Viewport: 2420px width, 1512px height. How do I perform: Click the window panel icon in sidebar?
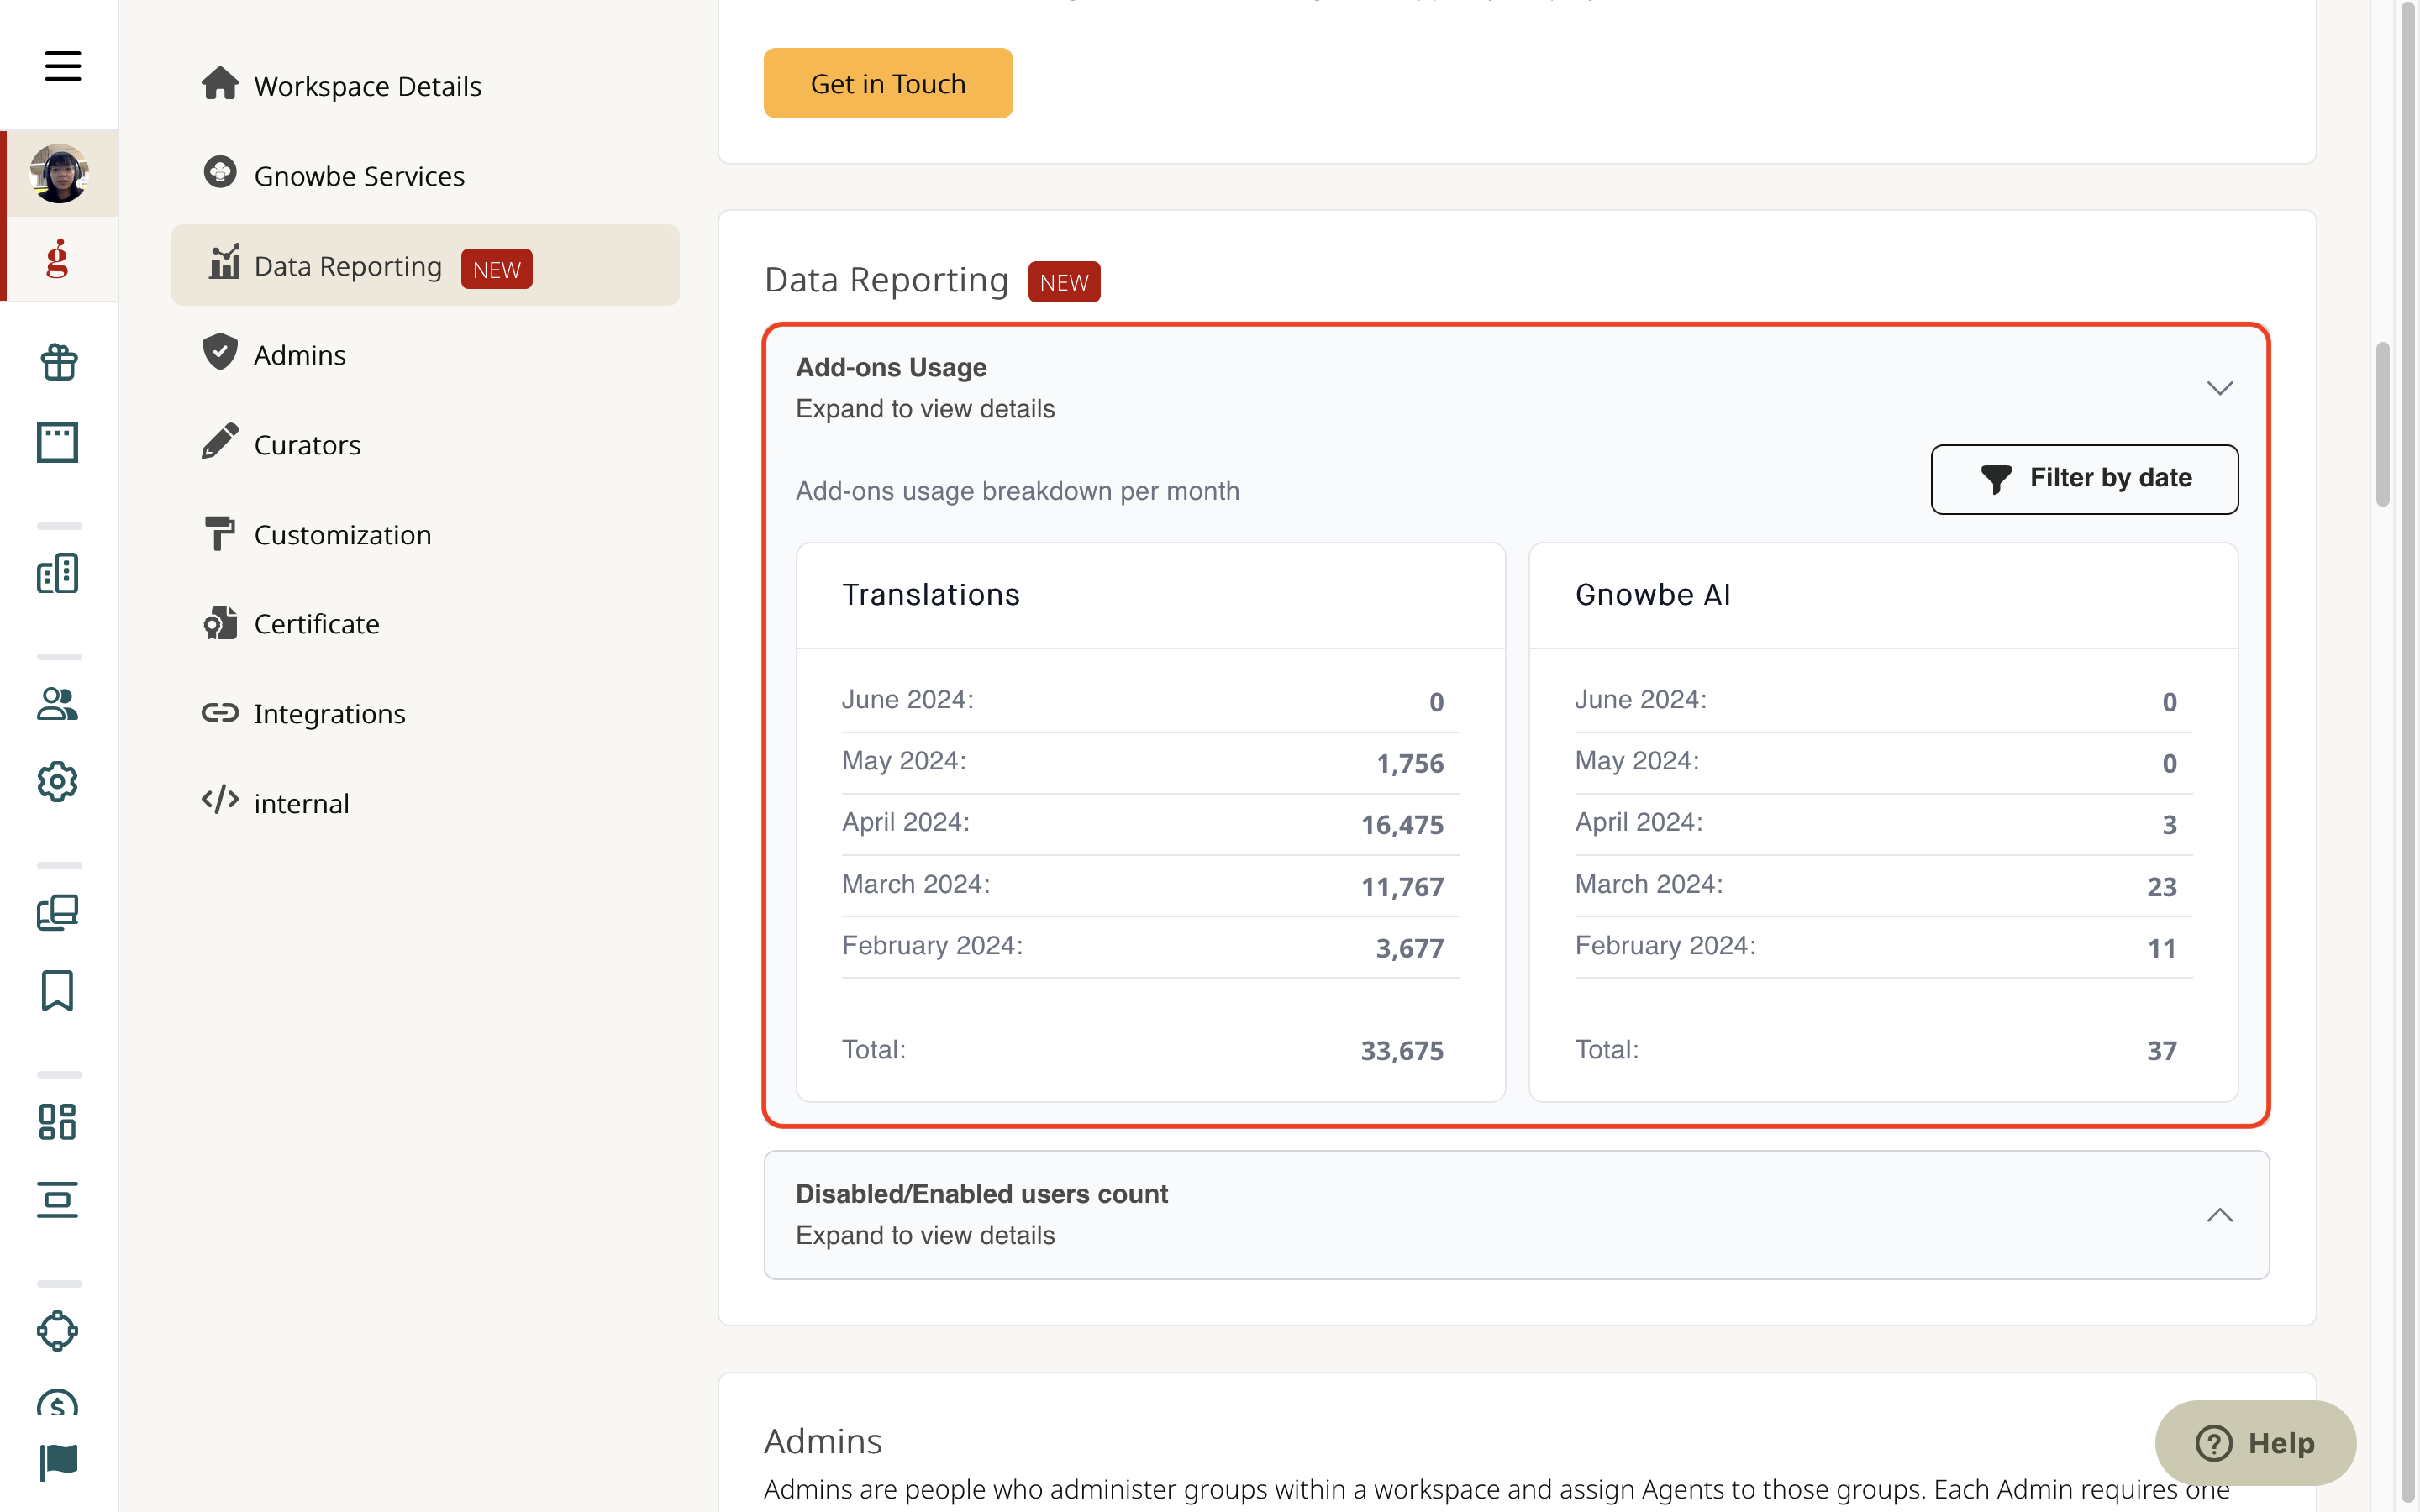pyautogui.click(x=58, y=442)
